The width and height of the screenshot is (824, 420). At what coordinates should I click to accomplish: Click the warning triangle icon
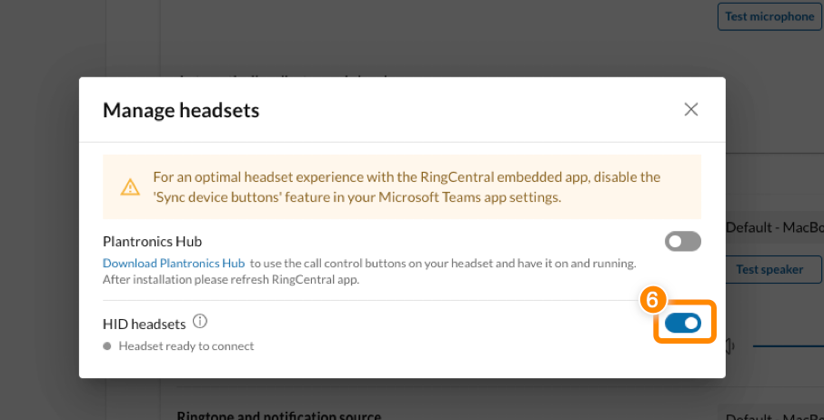point(130,187)
